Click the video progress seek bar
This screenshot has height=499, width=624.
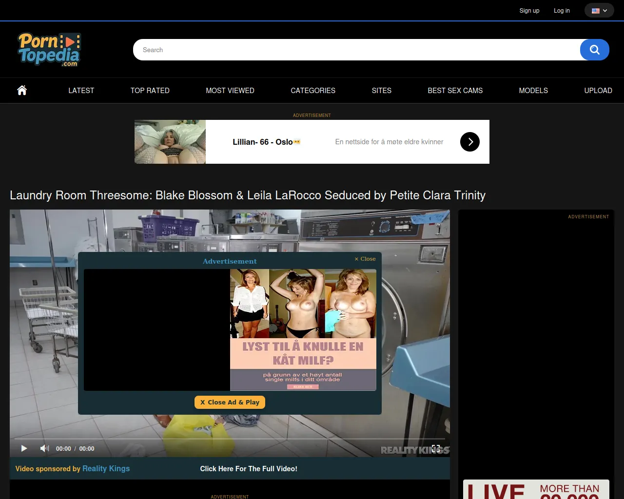229,439
